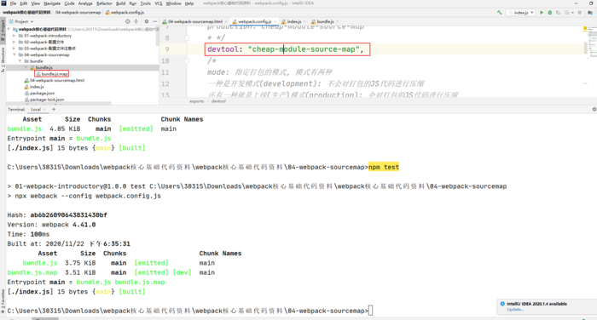Select index.js in the Project tree
Screen dimensions: 597x320
click(34, 87)
